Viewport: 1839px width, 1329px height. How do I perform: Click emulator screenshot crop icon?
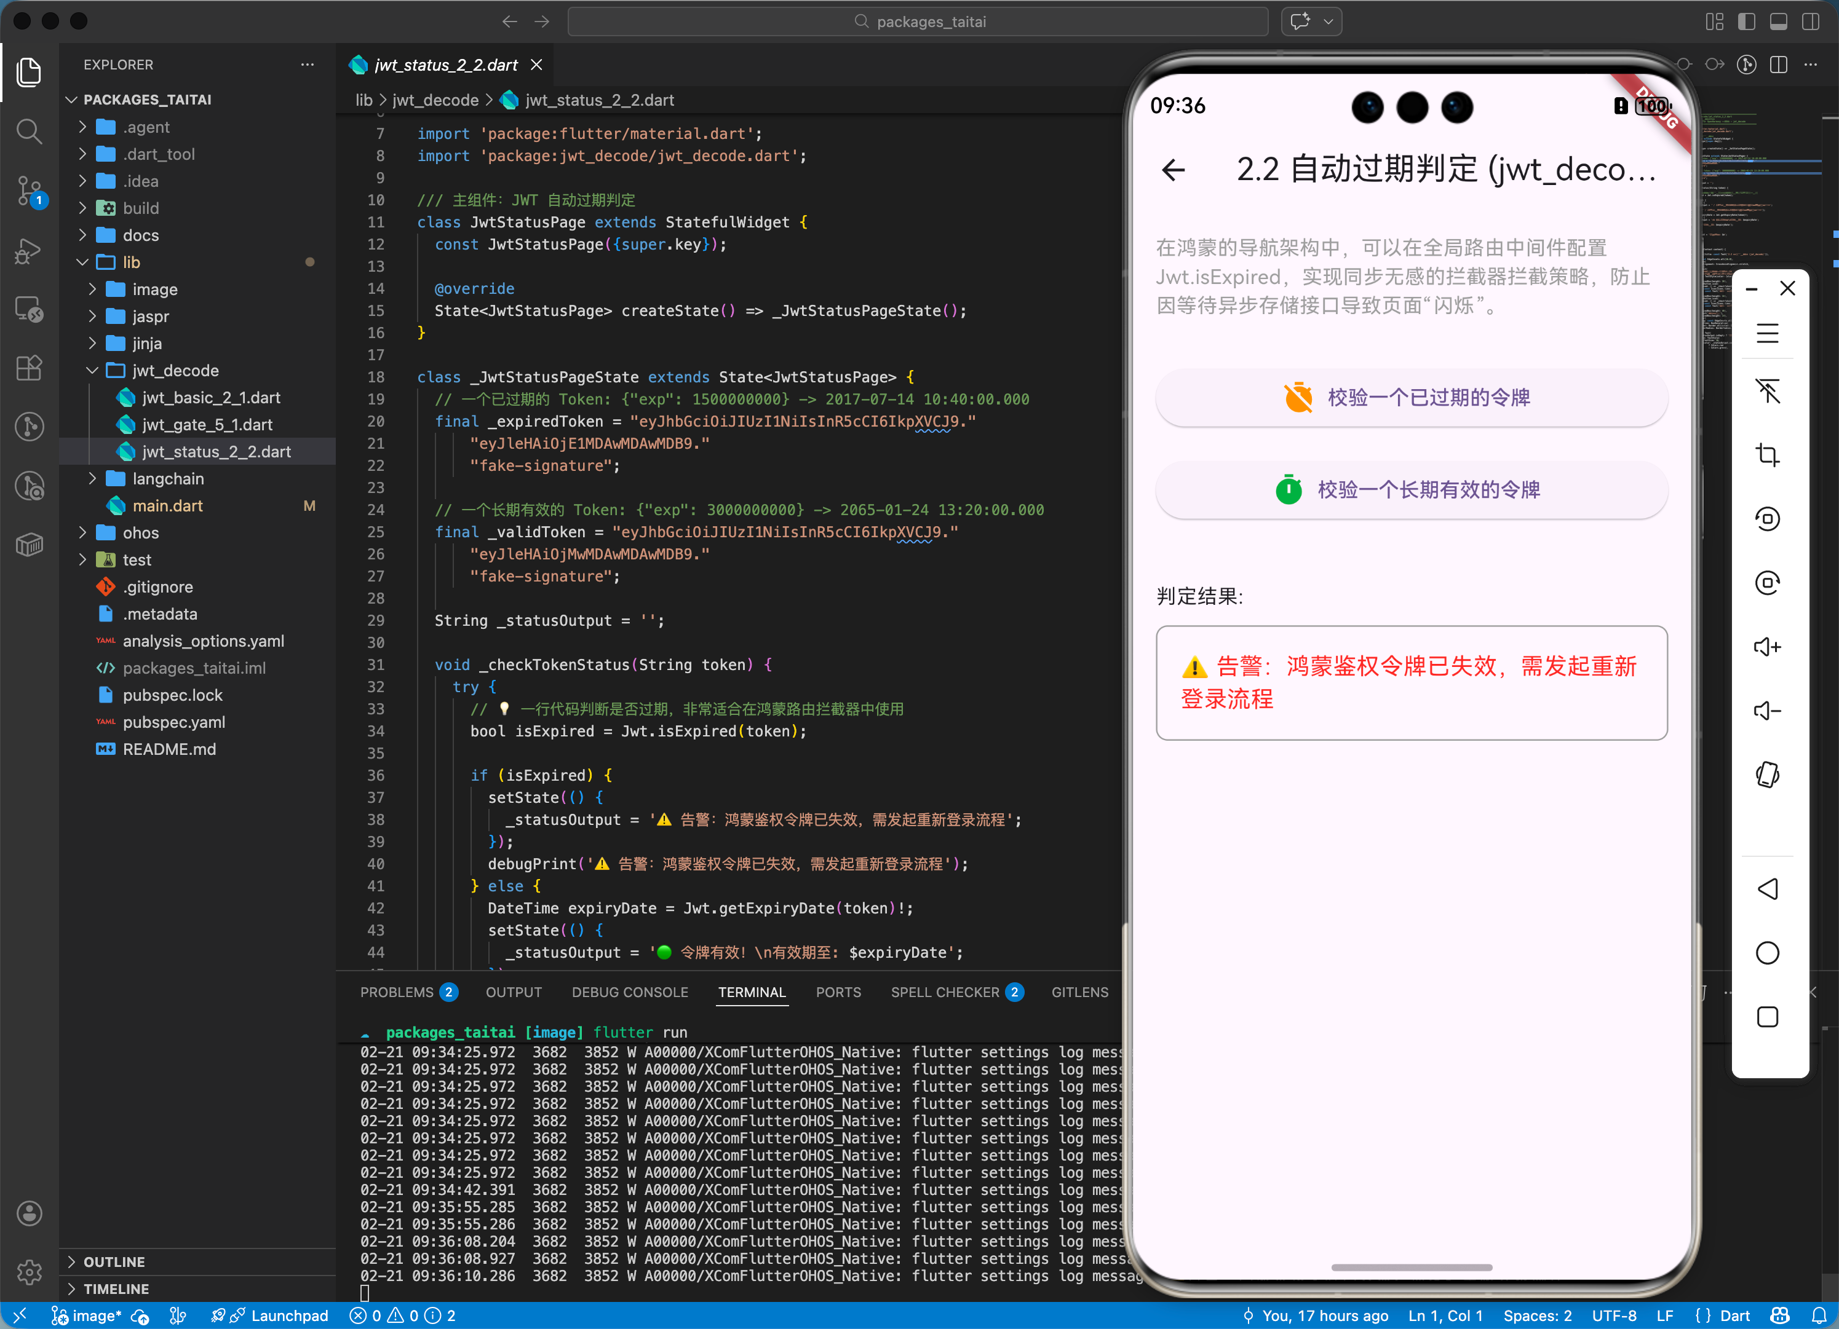pyautogui.click(x=1767, y=455)
